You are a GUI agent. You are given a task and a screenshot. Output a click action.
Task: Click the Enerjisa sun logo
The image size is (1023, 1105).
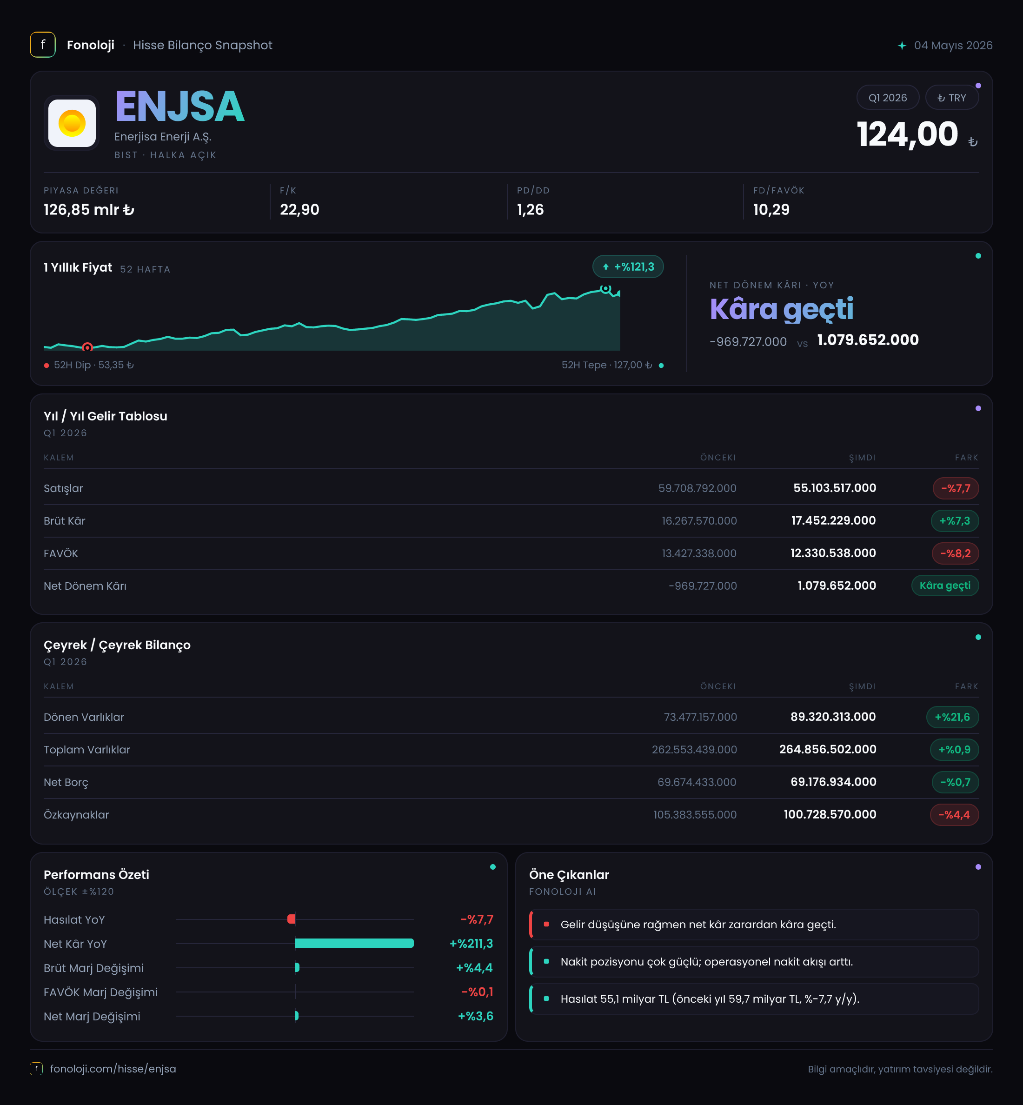(72, 123)
